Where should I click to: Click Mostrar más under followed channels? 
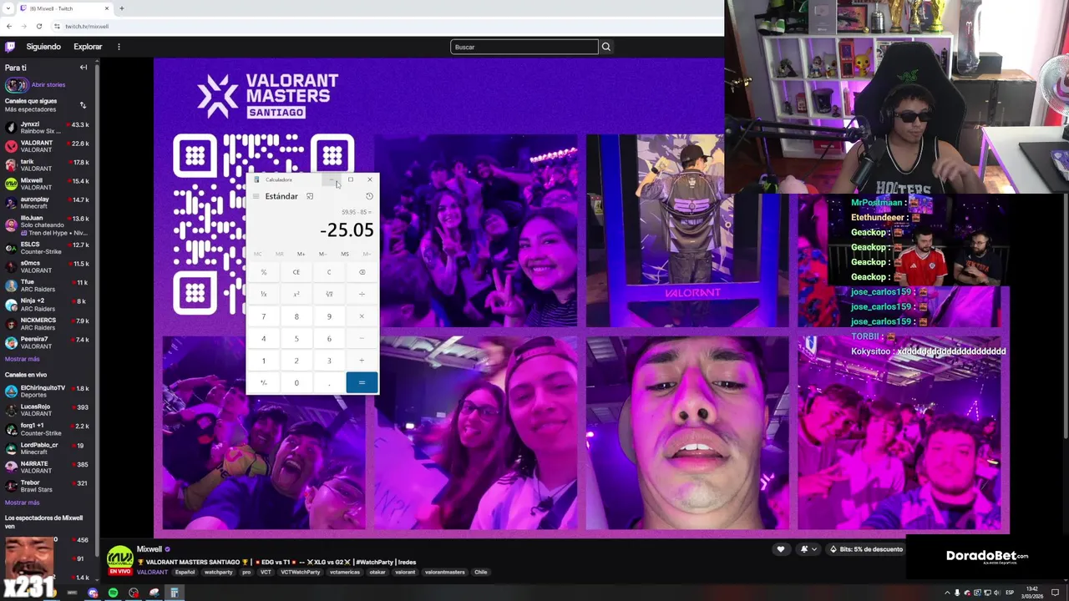tap(22, 359)
